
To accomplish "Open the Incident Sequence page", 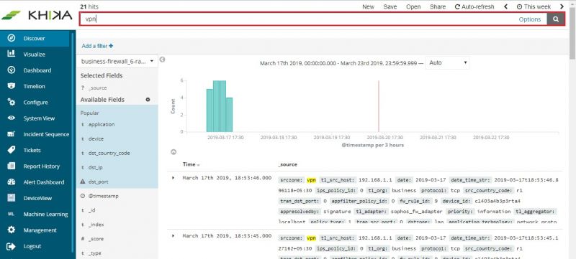I will point(46,134).
